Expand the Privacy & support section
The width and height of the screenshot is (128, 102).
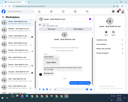point(110,53)
